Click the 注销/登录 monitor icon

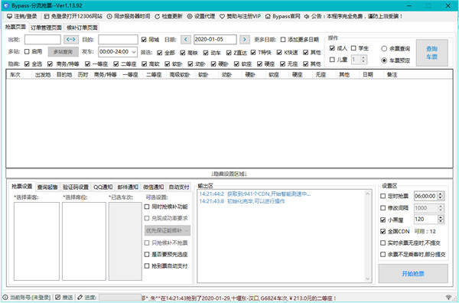(x=9, y=16)
